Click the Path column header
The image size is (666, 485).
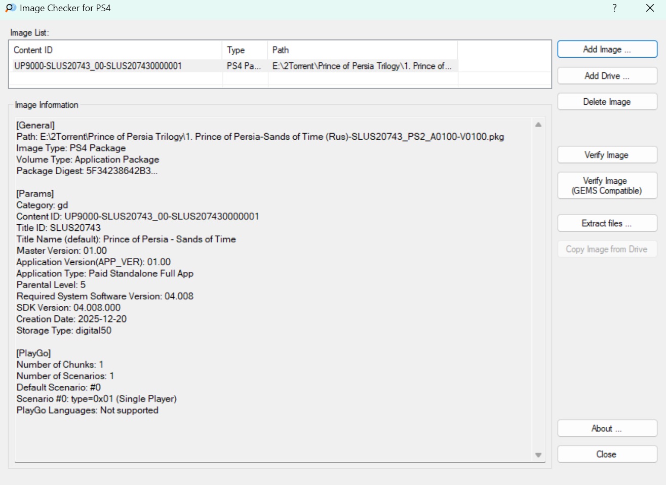(x=362, y=50)
